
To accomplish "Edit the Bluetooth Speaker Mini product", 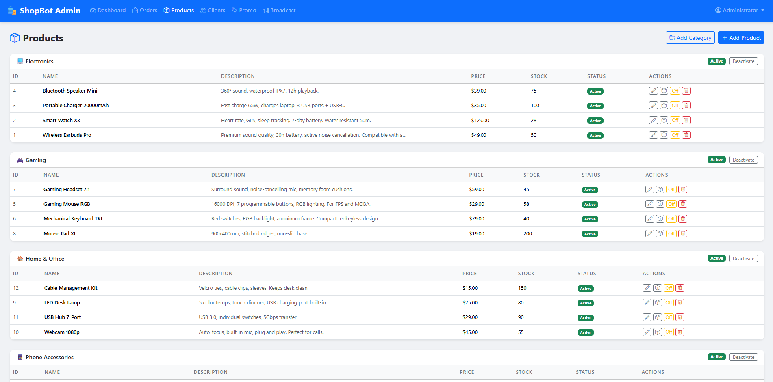I will click(x=653, y=91).
